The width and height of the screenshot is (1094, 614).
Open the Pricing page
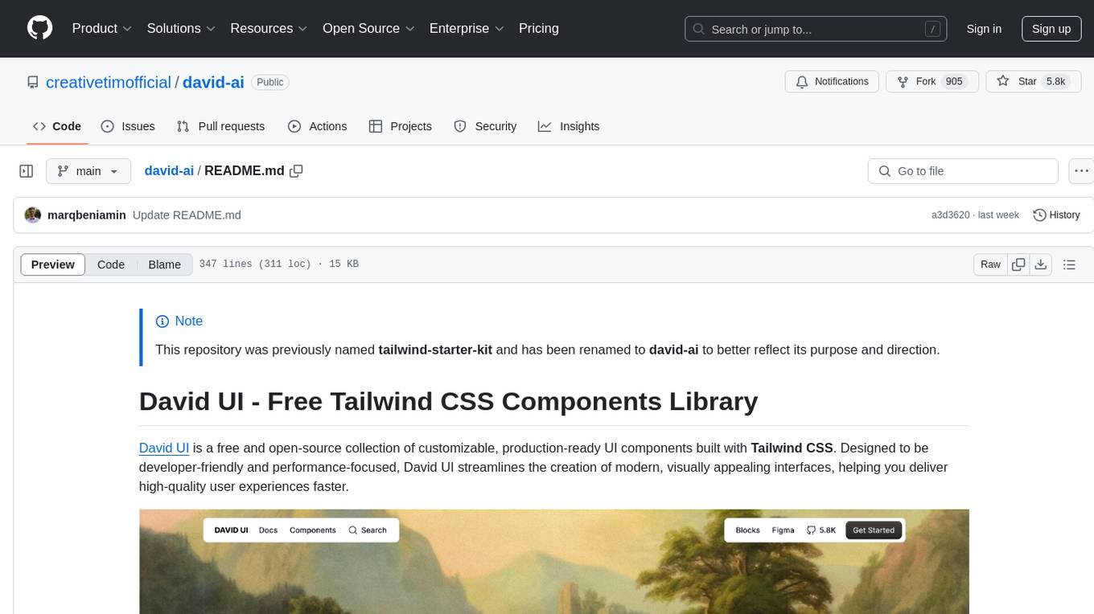point(539,28)
